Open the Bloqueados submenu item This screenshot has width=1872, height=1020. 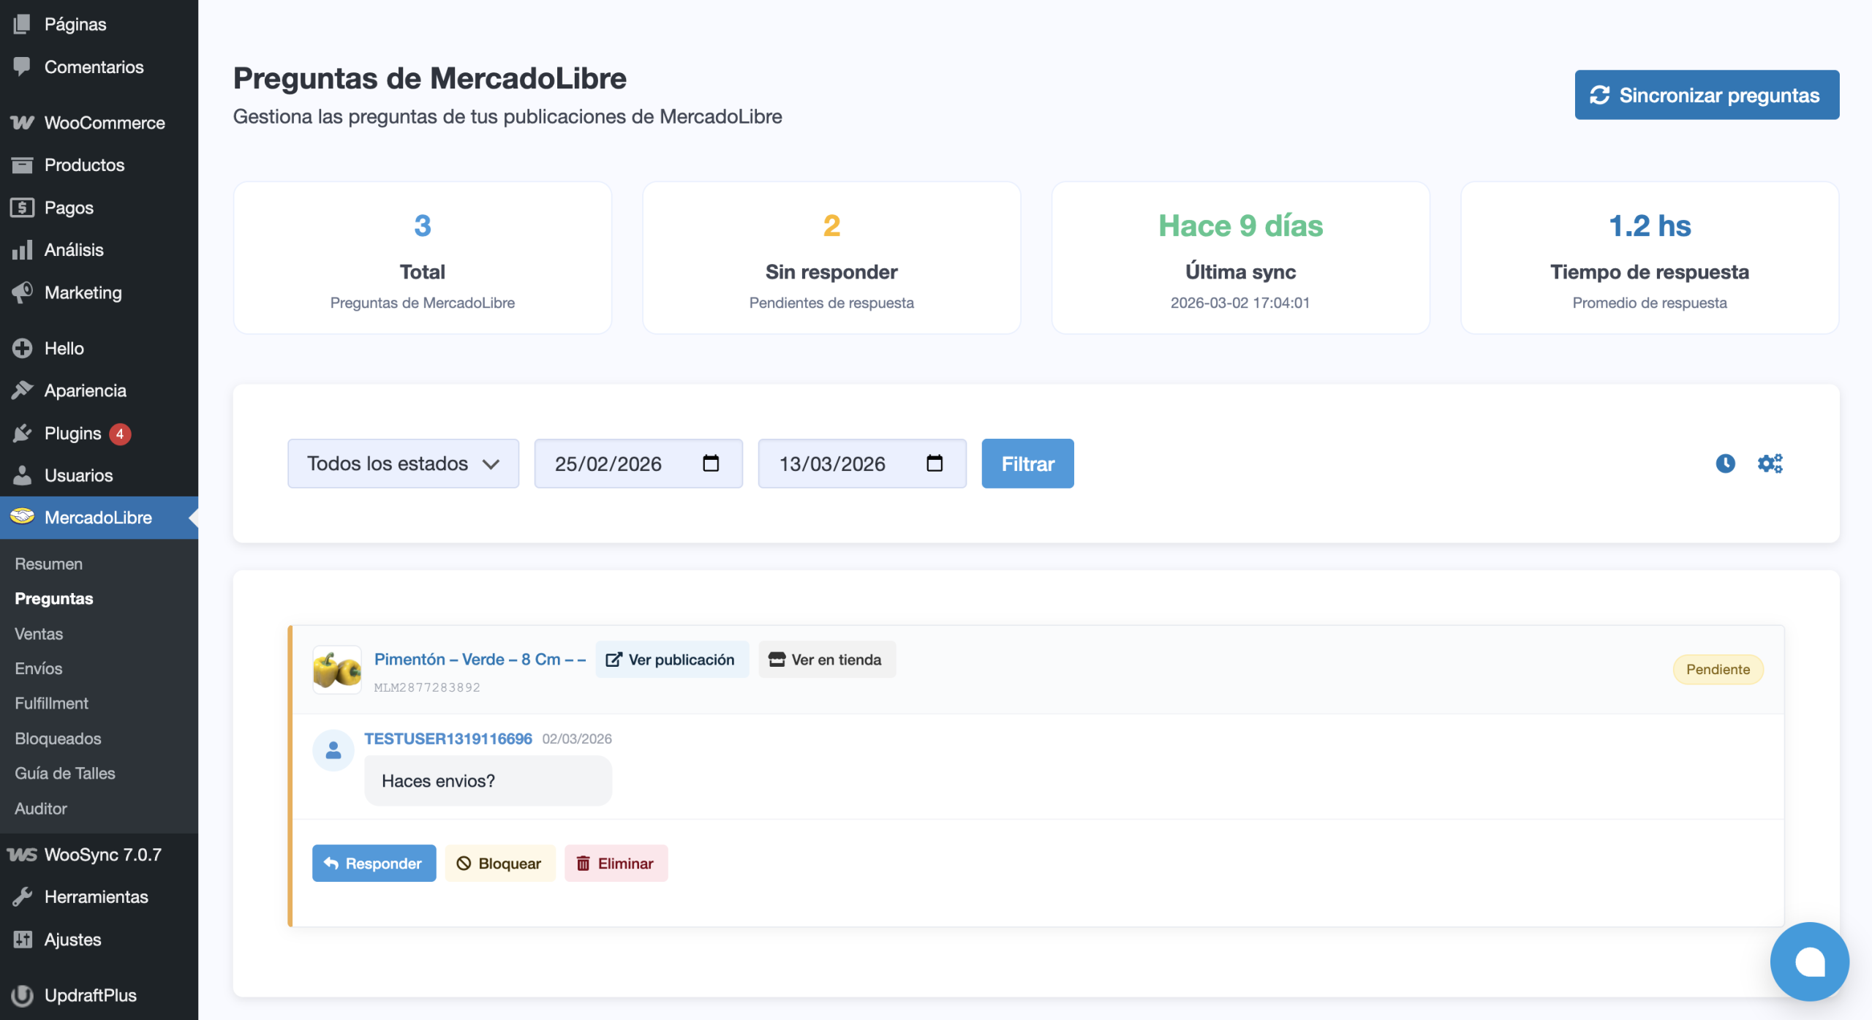point(58,738)
